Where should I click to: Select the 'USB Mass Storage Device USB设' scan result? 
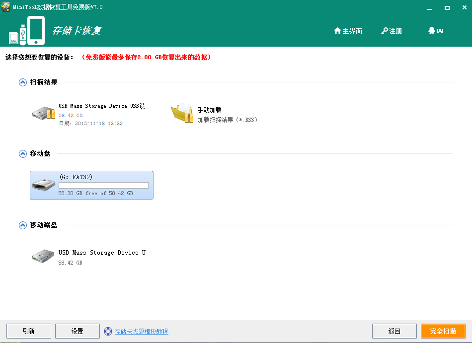[x=102, y=106]
